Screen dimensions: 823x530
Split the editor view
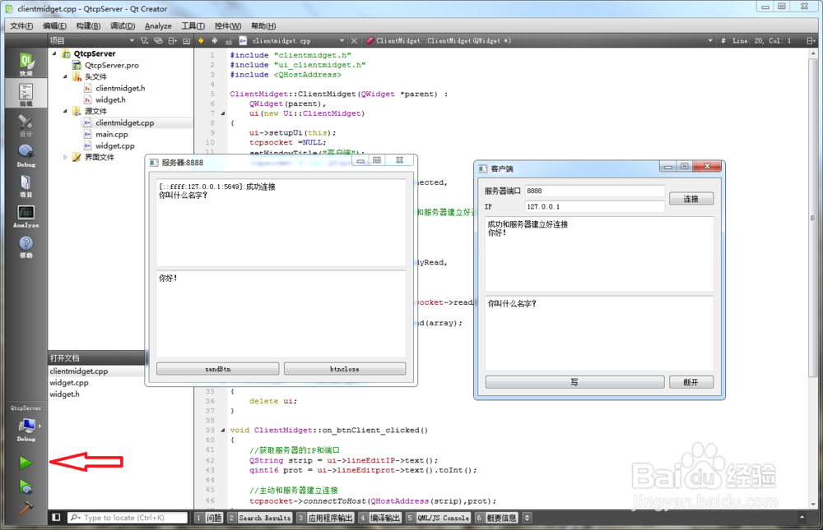[x=811, y=41]
